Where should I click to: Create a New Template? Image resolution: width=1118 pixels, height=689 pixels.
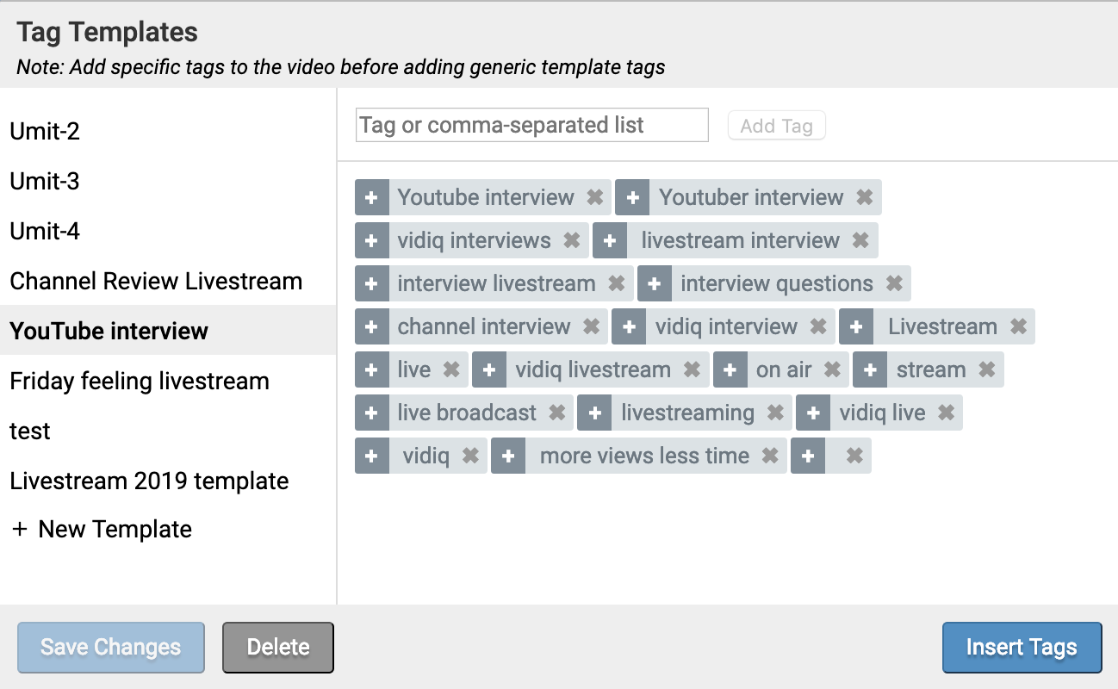[x=102, y=530]
